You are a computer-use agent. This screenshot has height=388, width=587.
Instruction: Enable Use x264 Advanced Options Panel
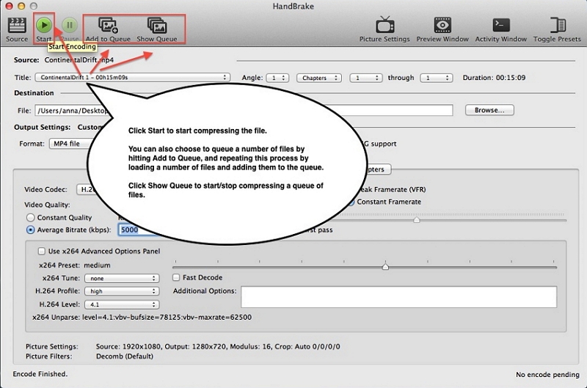pos(42,251)
